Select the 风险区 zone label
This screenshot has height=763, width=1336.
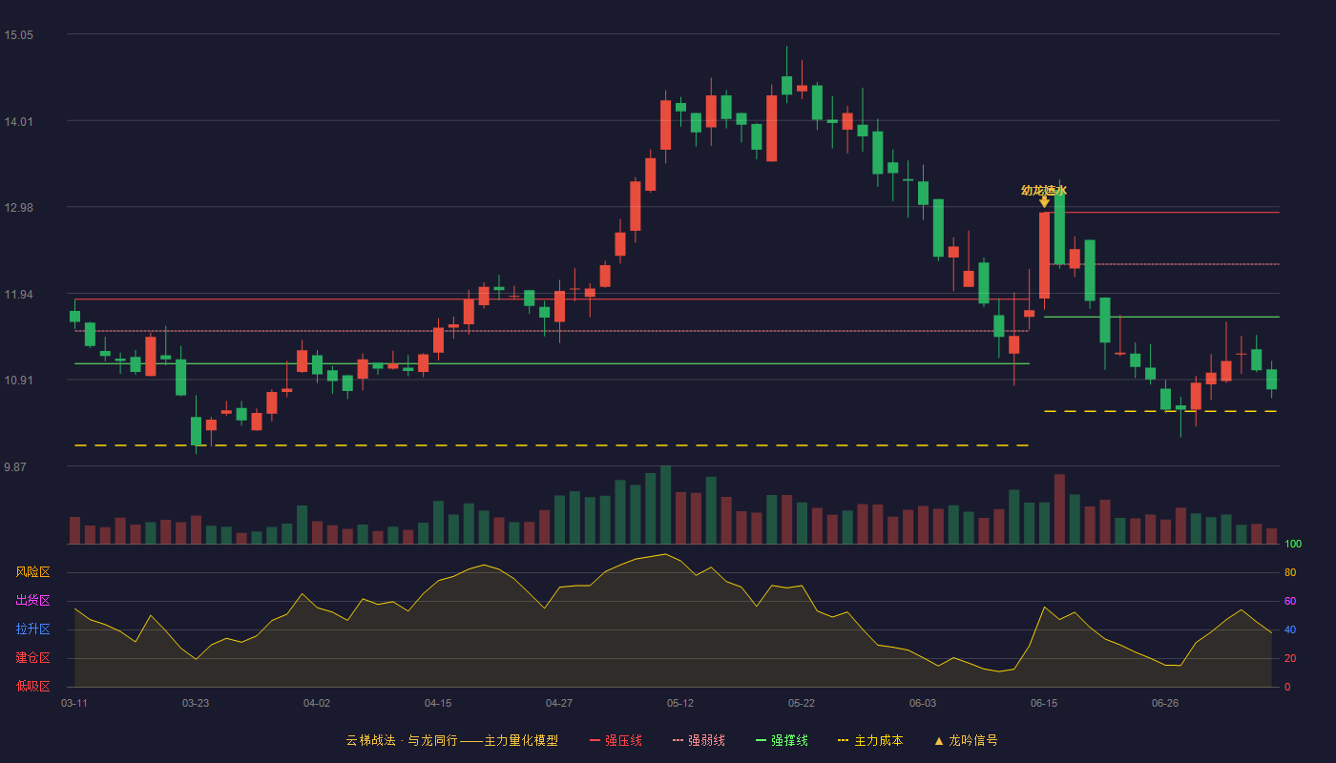32,572
